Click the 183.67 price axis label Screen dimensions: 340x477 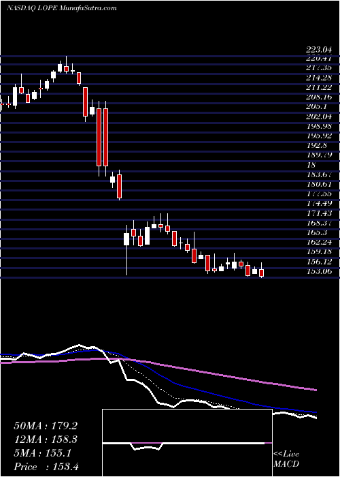tap(319, 174)
